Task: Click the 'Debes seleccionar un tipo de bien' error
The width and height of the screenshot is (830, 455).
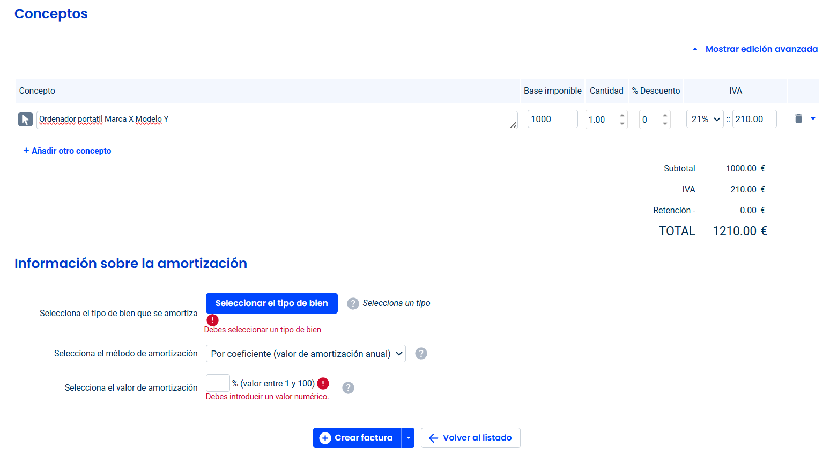Action: point(263,330)
